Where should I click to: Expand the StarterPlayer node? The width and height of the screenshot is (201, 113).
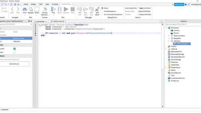166,67
